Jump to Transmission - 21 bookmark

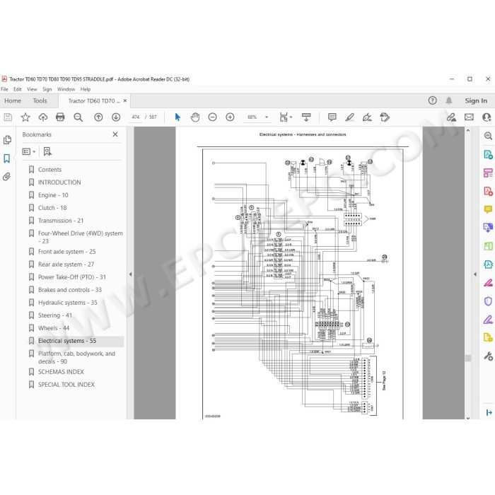coord(61,221)
